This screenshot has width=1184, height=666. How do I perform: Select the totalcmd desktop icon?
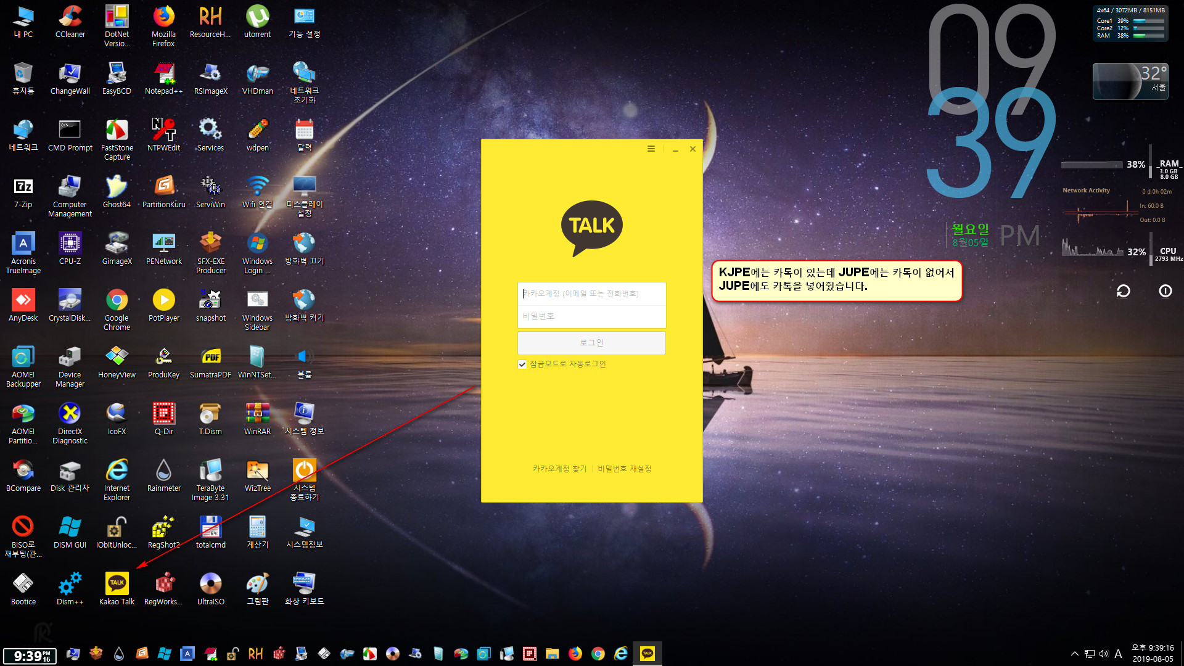[x=210, y=532]
